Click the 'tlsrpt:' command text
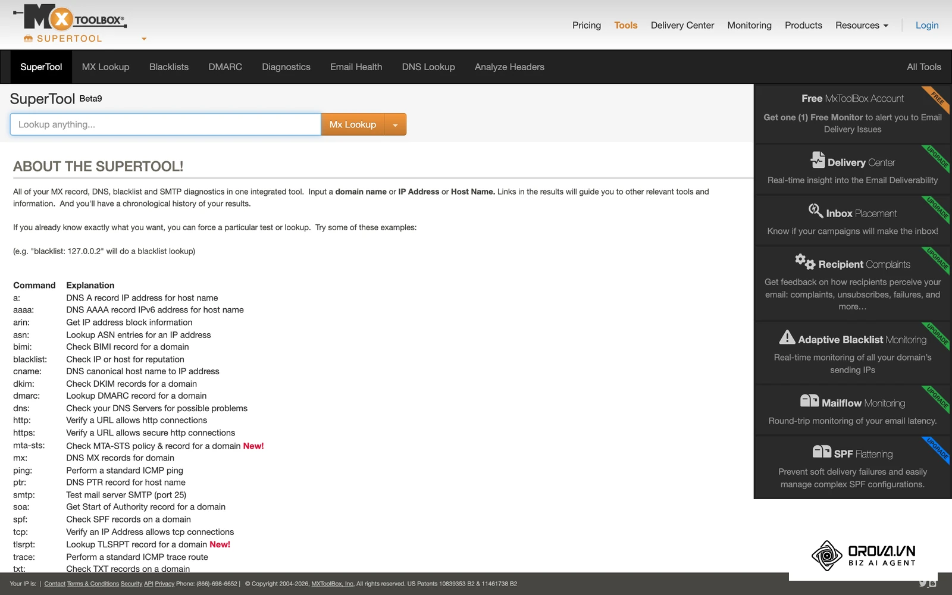This screenshot has width=952, height=595. pyautogui.click(x=24, y=544)
